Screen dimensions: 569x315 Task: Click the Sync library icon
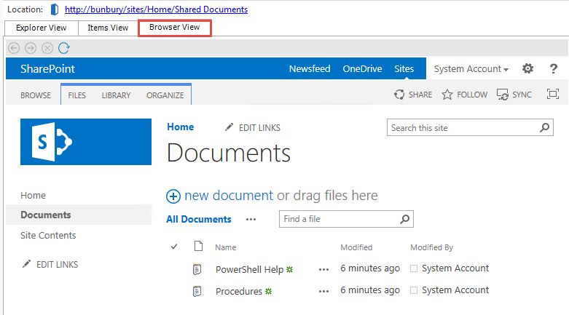503,95
